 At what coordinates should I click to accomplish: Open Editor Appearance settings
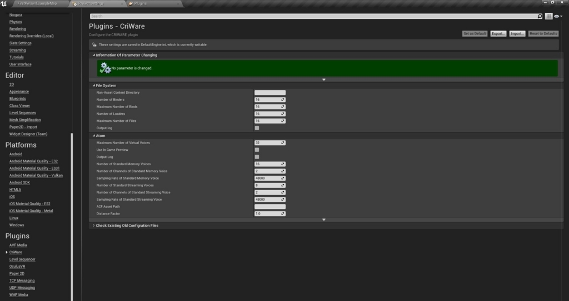pyautogui.click(x=19, y=91)
